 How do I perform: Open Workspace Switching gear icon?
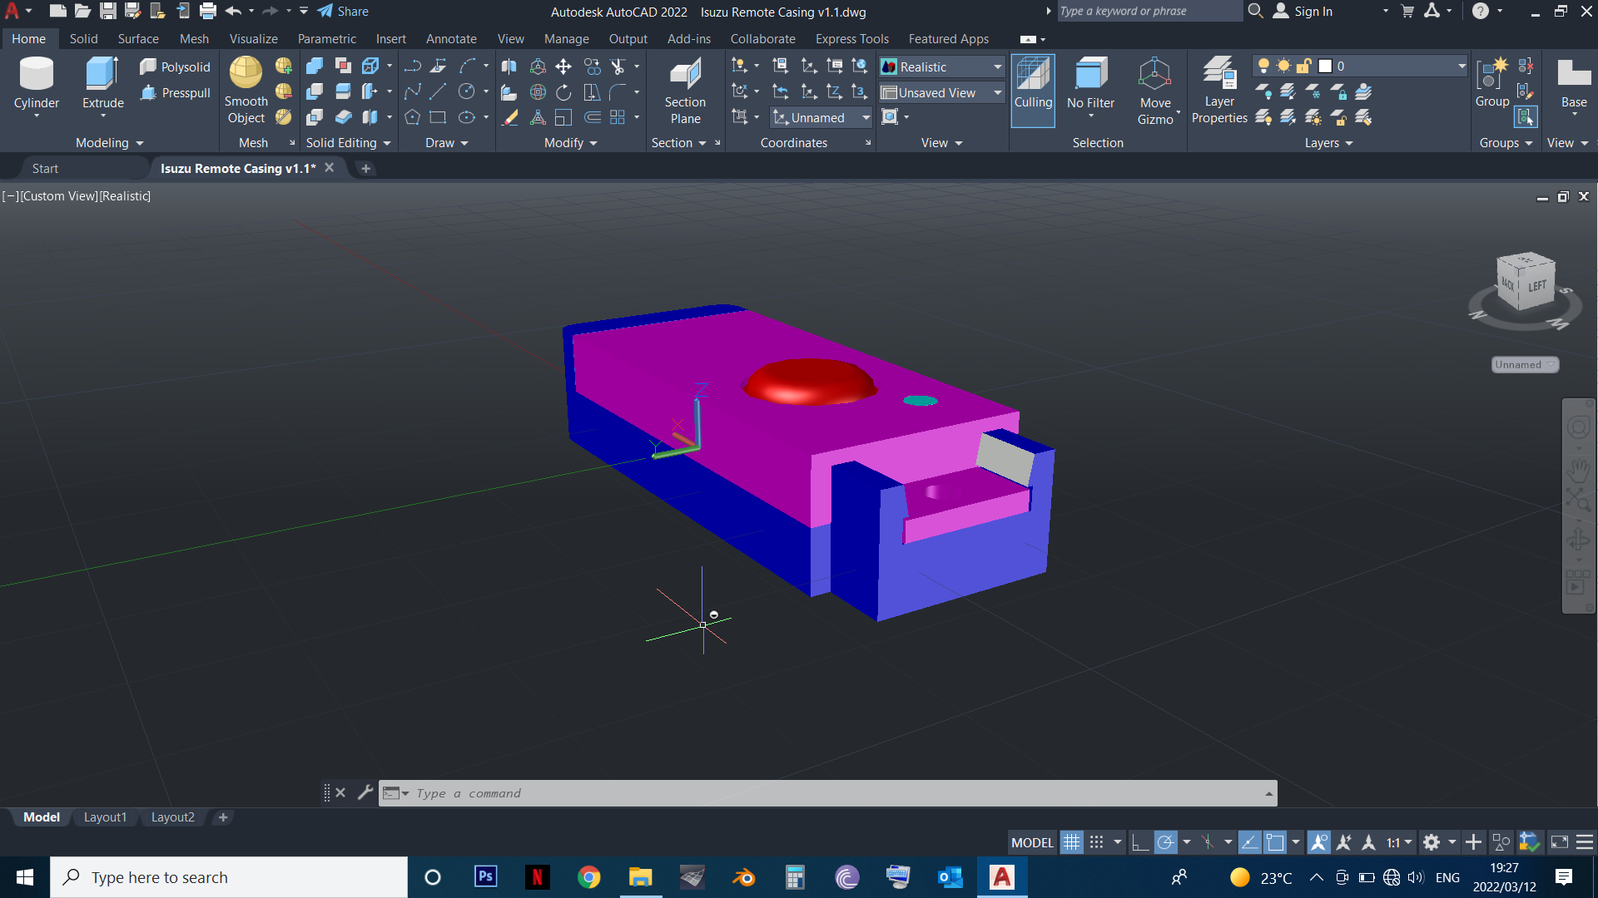pyautogui.click(x=1432, y=842)
